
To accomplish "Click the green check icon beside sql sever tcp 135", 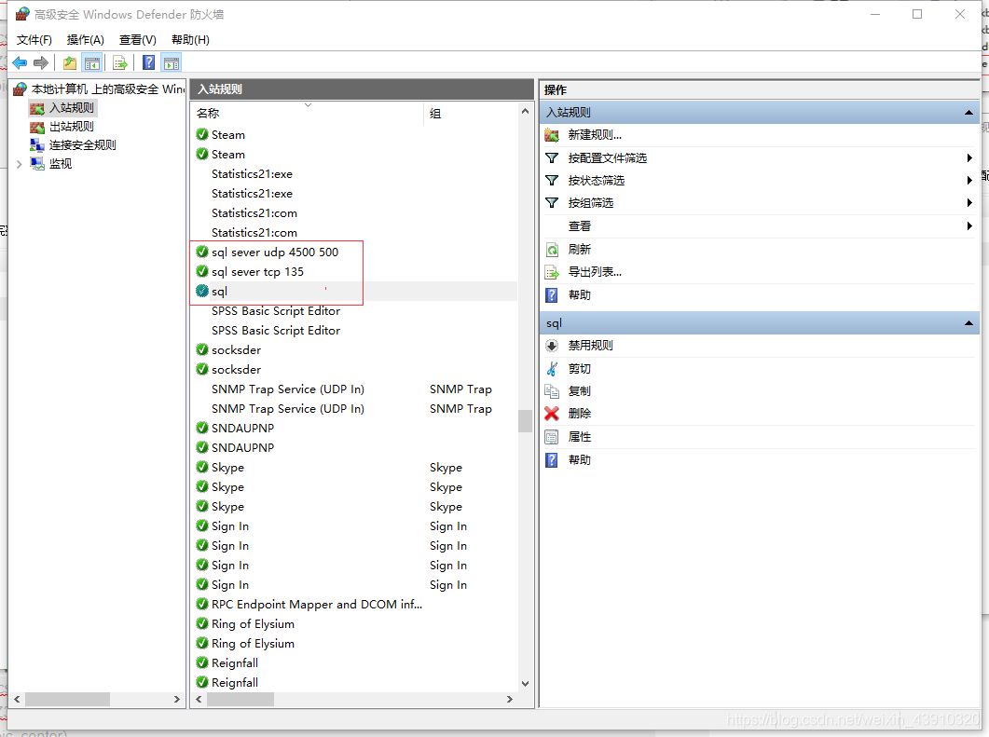I will pyautogui.click(x=202, y=271).
